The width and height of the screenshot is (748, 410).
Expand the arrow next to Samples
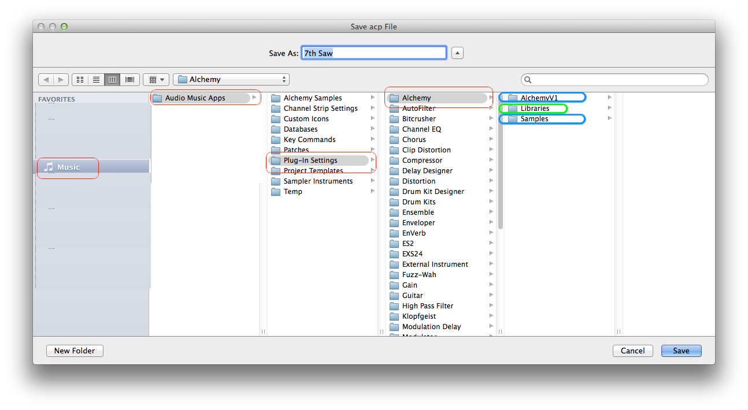pyautogui.click(x=609, y=118)
